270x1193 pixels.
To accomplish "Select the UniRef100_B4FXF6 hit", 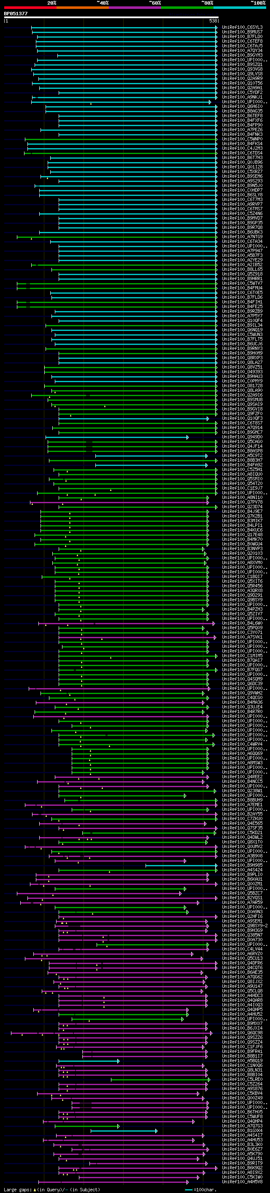I will (242, 121).
